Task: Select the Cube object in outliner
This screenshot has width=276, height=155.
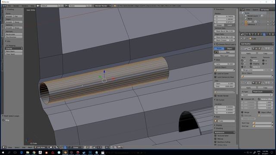Action: (x=250, y=22)
